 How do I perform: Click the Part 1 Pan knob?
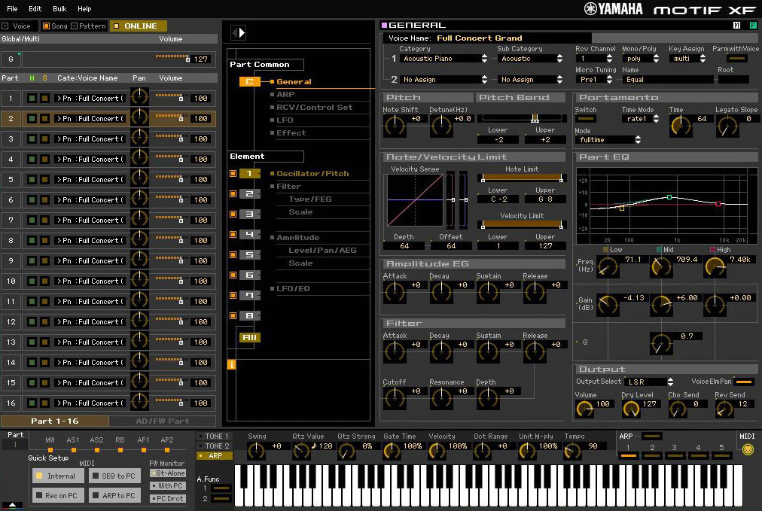[x=139, y=98]
